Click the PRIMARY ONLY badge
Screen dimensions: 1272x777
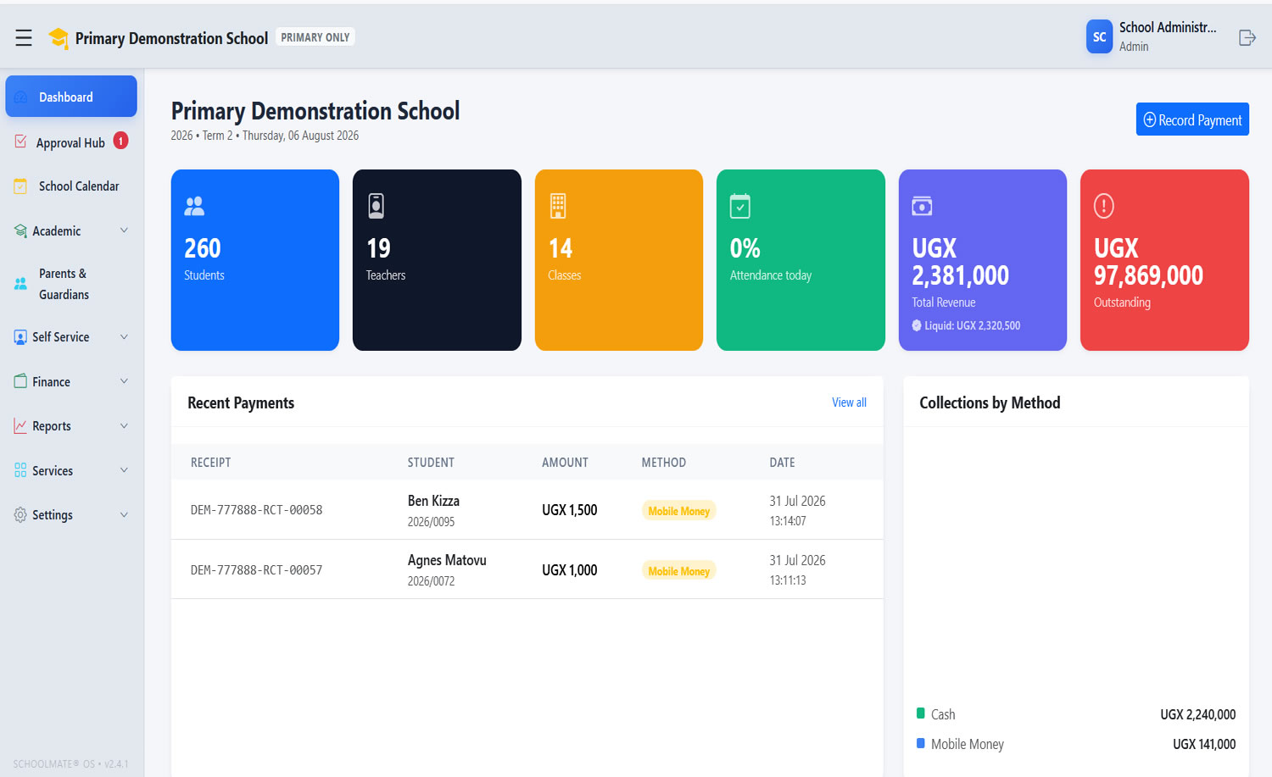pos(315,37)
